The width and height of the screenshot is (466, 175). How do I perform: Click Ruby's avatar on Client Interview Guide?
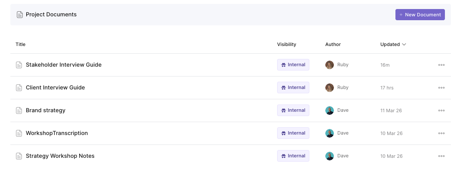(x=330, y=88)
